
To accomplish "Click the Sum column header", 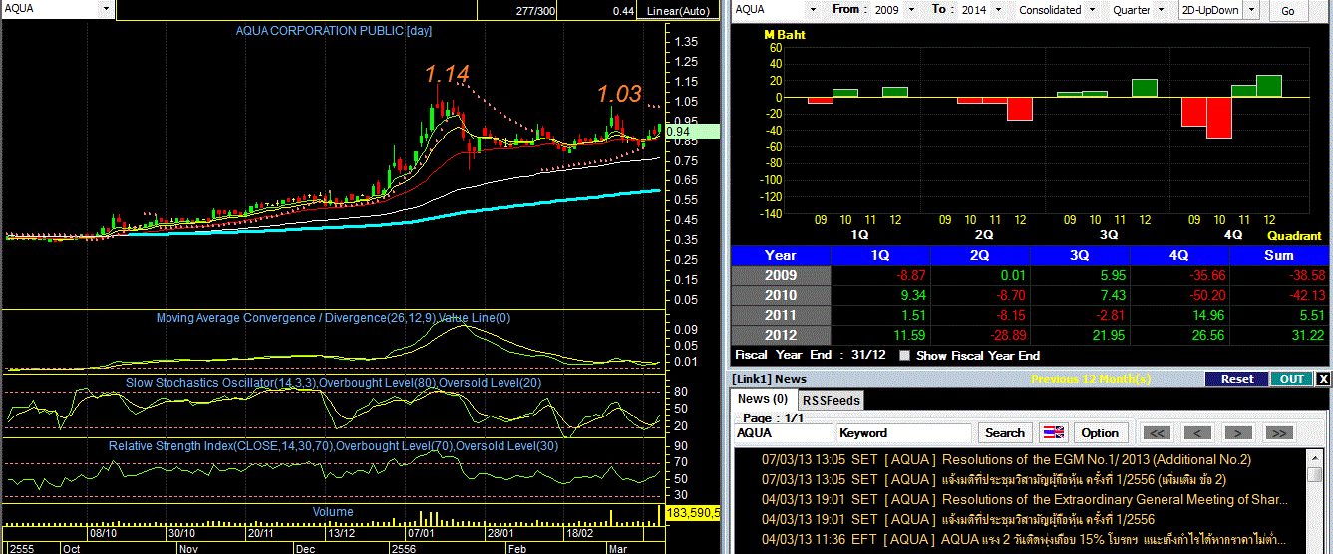I will [1279, 255].
